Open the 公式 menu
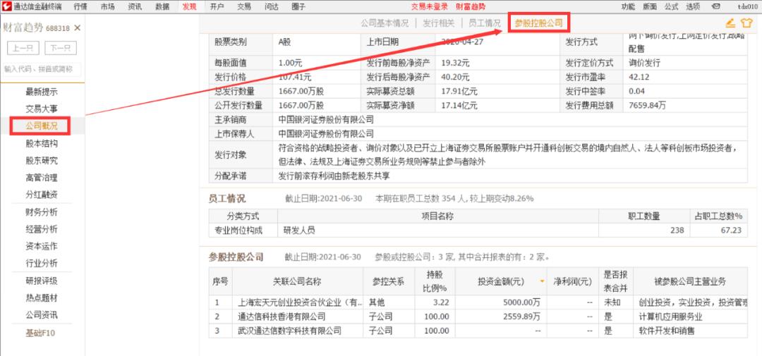The height and width of the screenshot is (356, 762). pos(671,6)
